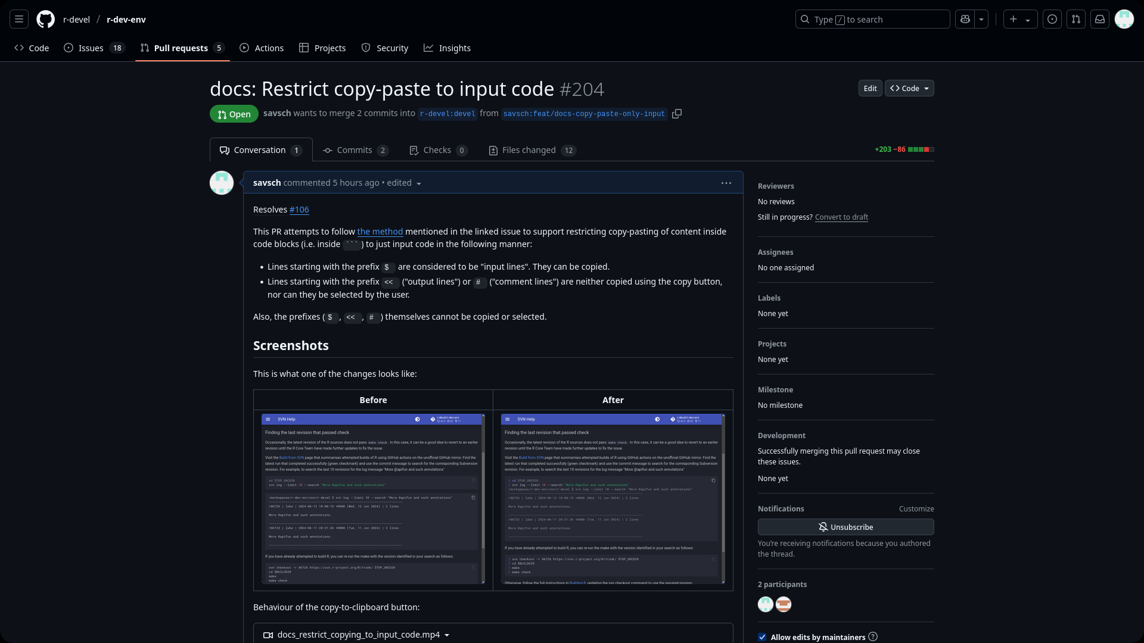Click Convert to draft link
The width and height of the screenshot is (1144, 643).
tap(841, 217)
